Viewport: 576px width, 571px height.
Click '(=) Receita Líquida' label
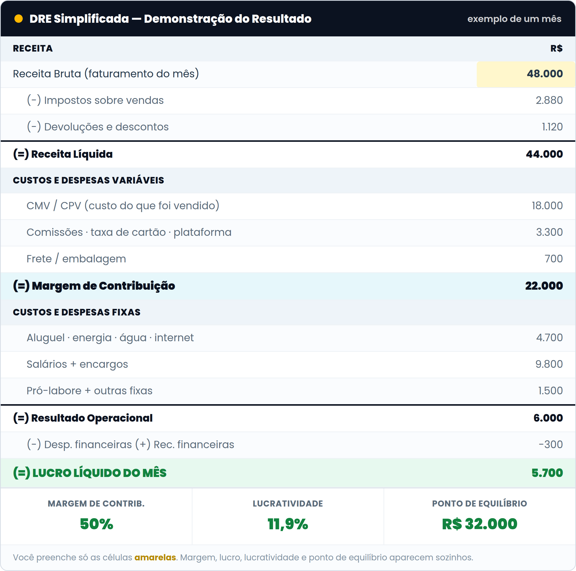63,154
